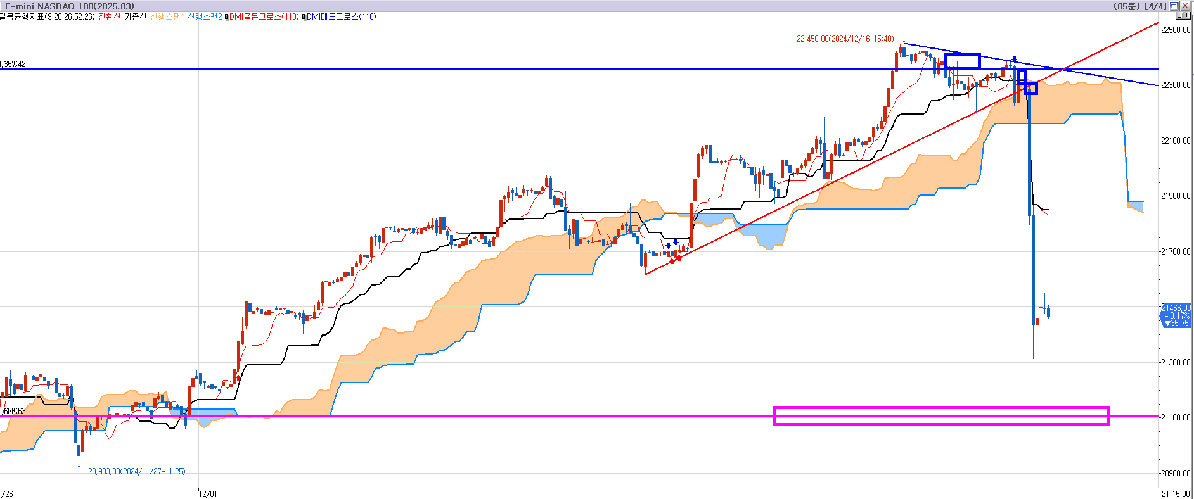The width and height of the screenshot is (1194, 499).
Task: Click the 22,450.00 high price annotation
Action: click(845, 39)
